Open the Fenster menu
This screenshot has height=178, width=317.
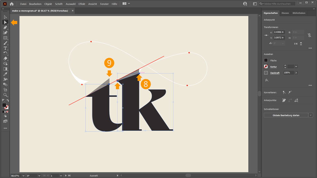[104, 4]
